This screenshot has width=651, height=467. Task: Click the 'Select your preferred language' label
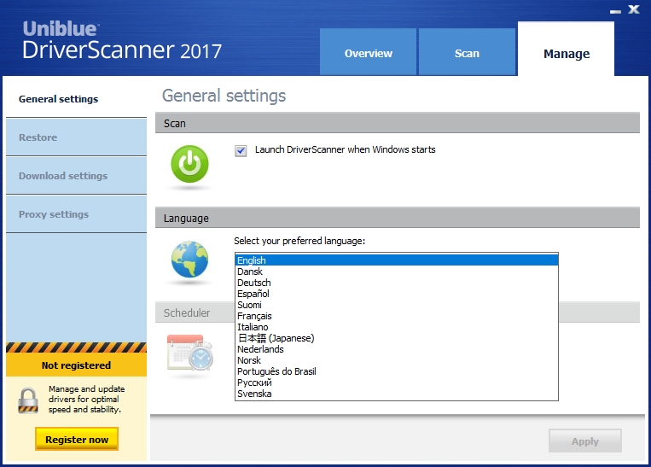point(299,241)
